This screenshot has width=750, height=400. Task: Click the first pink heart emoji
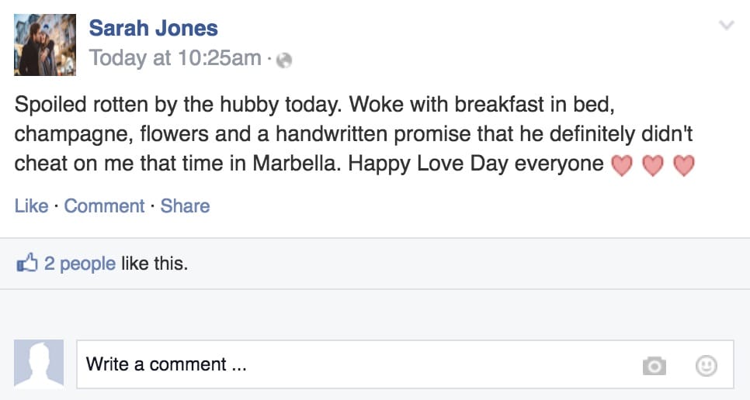pyautogui.click(x=622, y=165)
